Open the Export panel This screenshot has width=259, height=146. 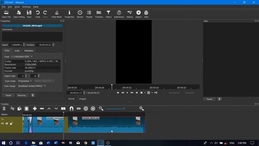point(138,14)
